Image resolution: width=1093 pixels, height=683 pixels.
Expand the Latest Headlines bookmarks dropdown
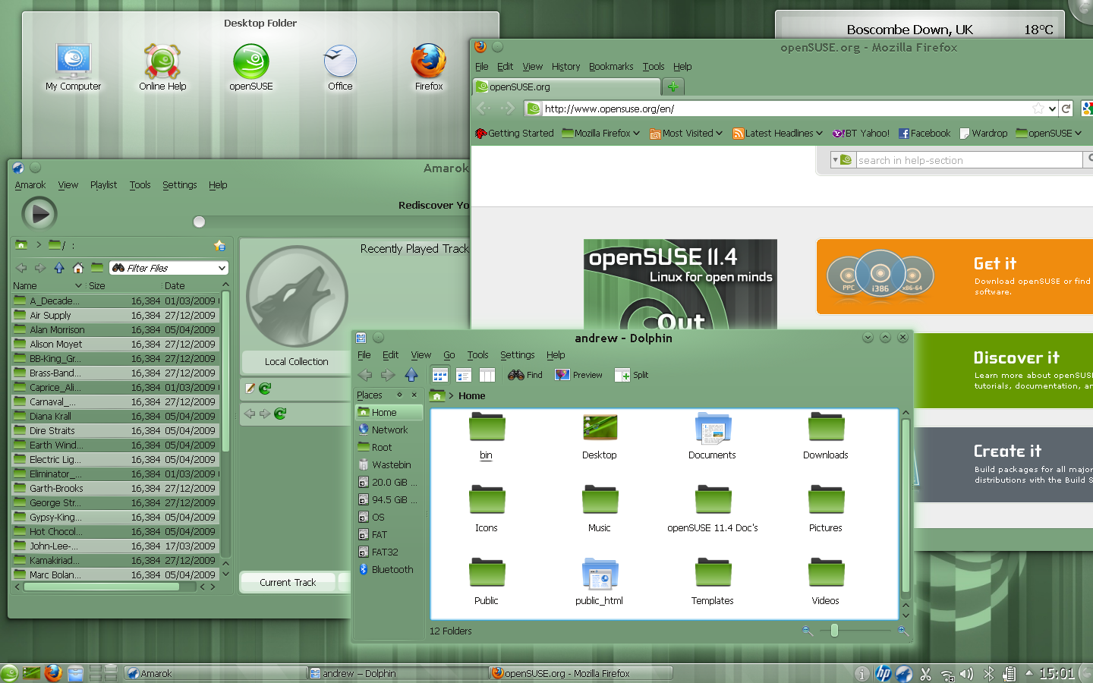[778, 134]
